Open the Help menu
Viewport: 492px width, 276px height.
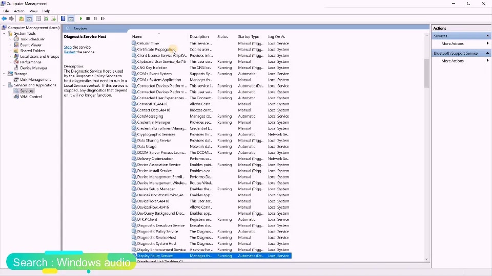click(x=46, y=11)
